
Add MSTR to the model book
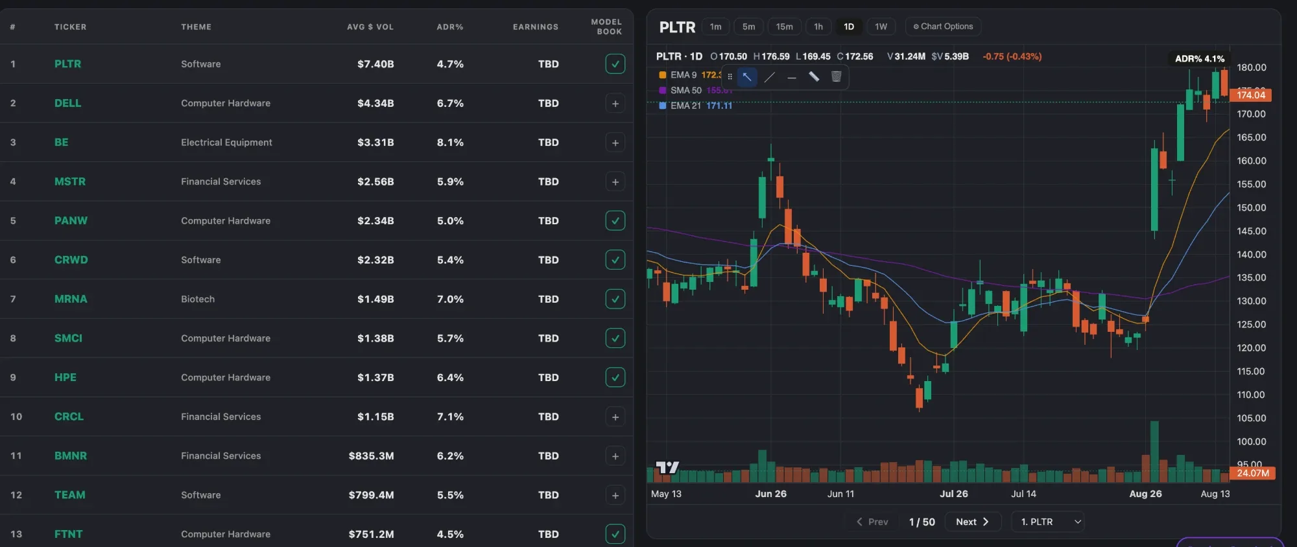tap(615, 182)
